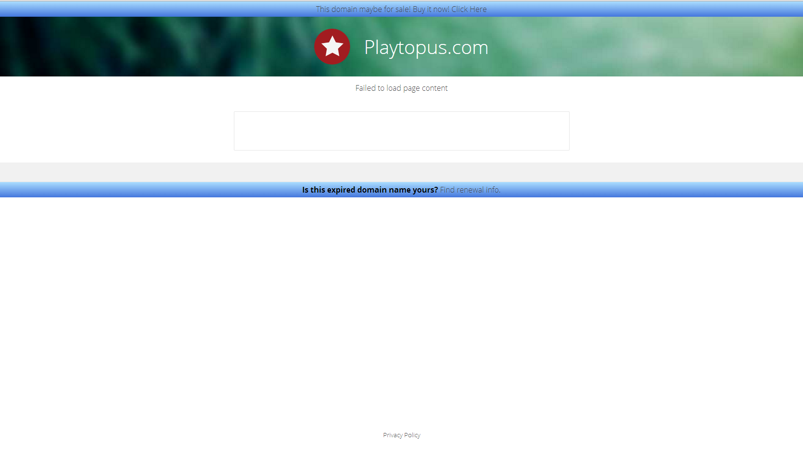Click the red star logo icon
The width and height of the screenshot is (803, 453).
click(x=332, y=46)
